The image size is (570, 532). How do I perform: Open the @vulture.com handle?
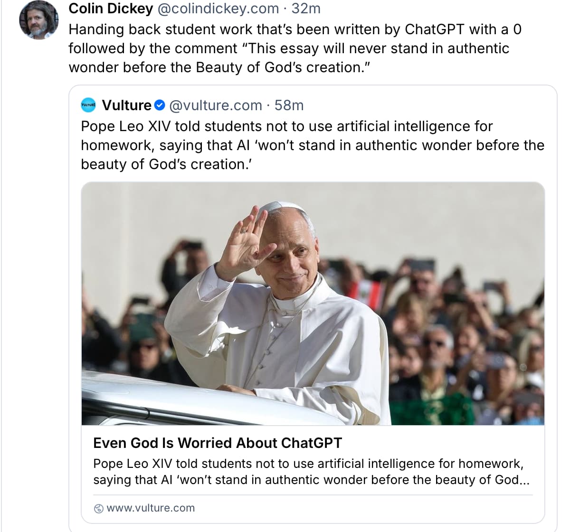pos(216,105)
